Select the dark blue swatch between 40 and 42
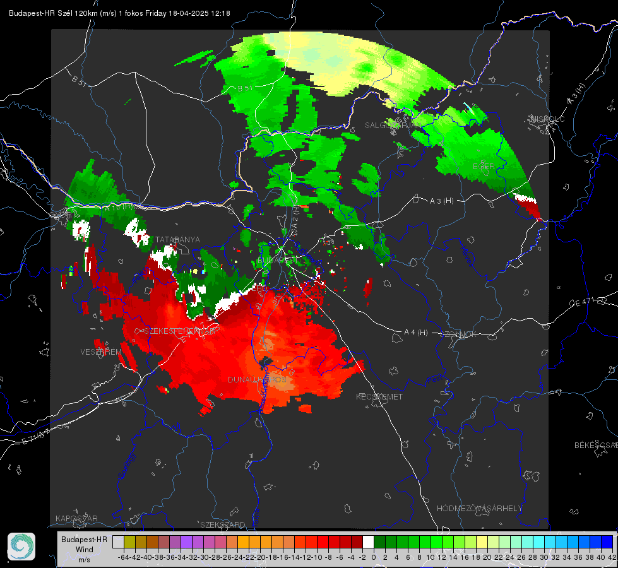 tap(607, 542)
